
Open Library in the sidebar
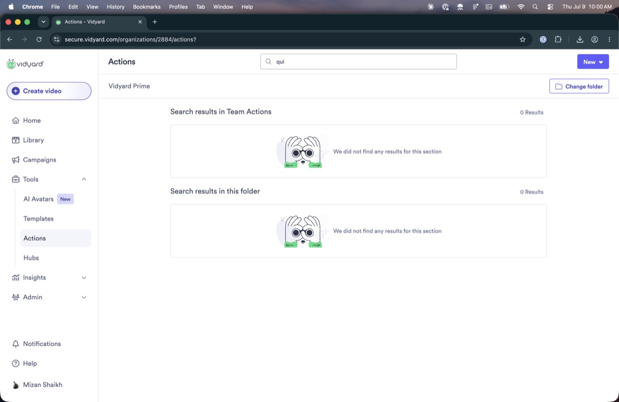[x=33, y=140]
